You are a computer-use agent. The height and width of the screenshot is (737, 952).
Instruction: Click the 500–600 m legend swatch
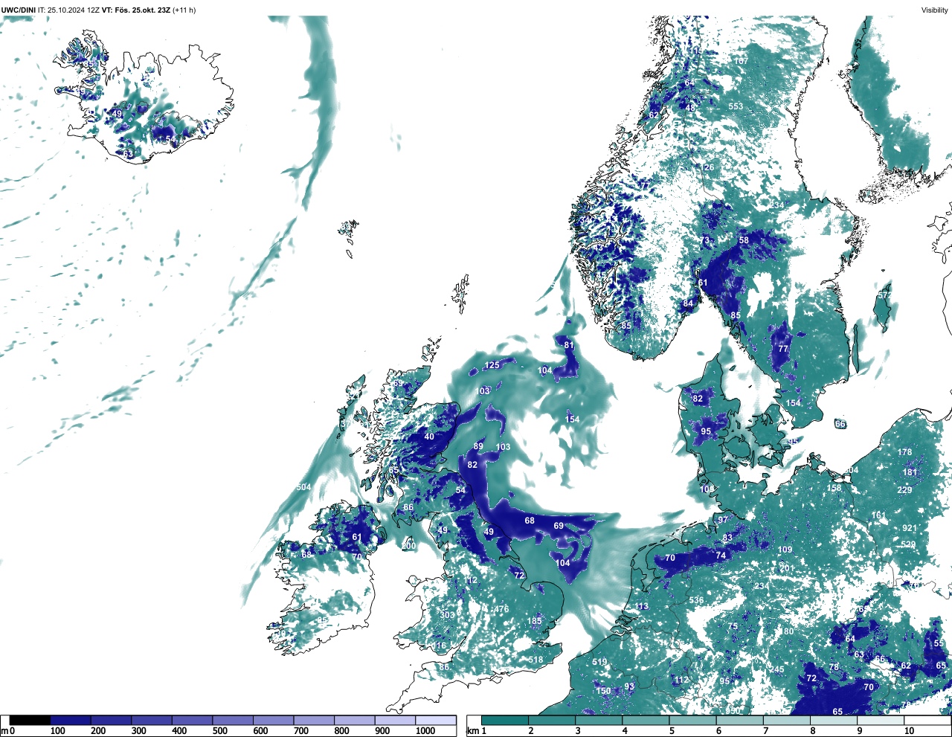pos(233,720)
